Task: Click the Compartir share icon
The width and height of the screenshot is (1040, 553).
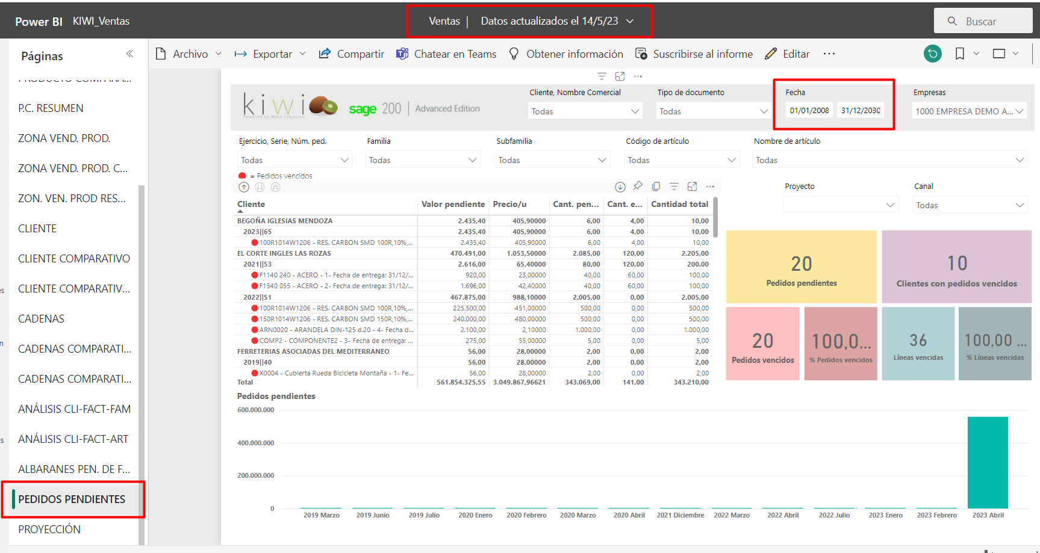Action: click(325, 54)
